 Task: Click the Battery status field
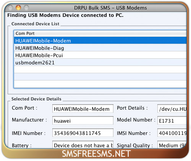[83, 145]
